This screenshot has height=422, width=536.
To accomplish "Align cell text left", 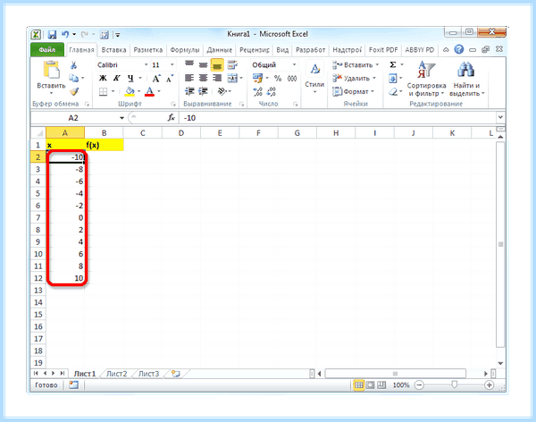I will (x=189, y=78).
